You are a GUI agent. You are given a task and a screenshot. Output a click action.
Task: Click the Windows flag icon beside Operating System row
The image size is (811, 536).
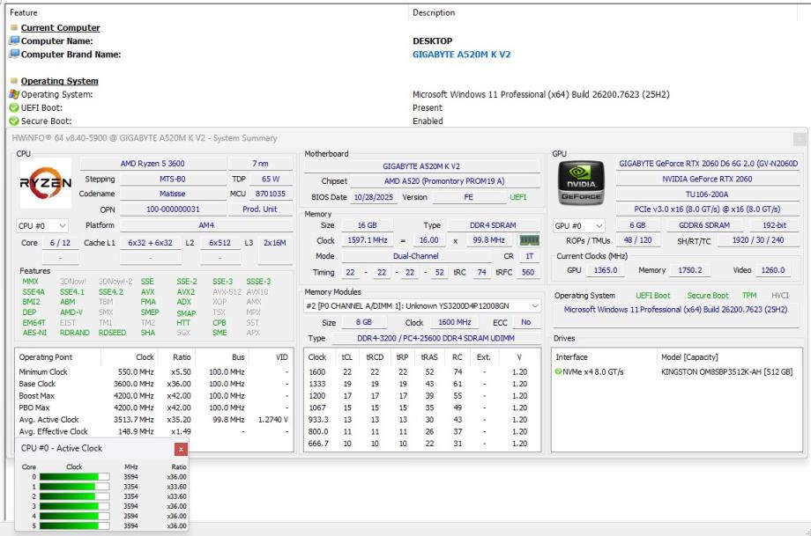tap(14, 94)
